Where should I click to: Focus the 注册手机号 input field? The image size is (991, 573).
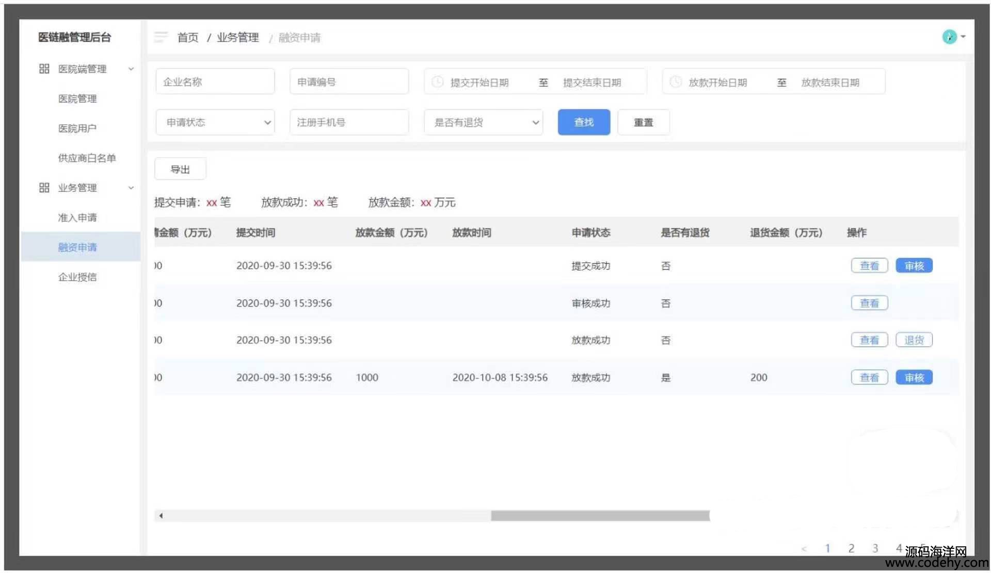pyautogui.click(x=349, y=122)
